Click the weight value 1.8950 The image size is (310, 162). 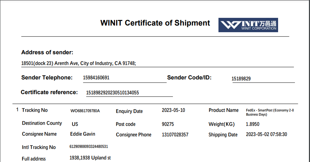point(253,124)
